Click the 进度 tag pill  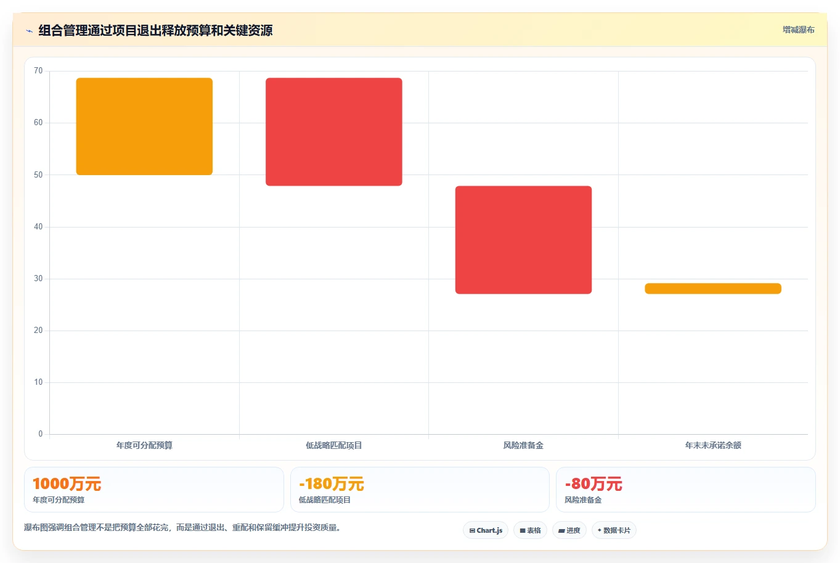[569, 530]
